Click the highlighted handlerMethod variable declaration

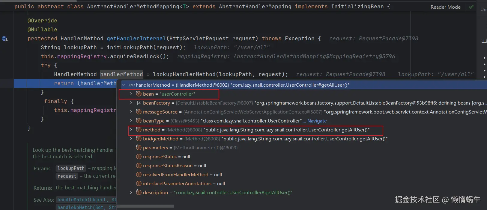point(121,74)
